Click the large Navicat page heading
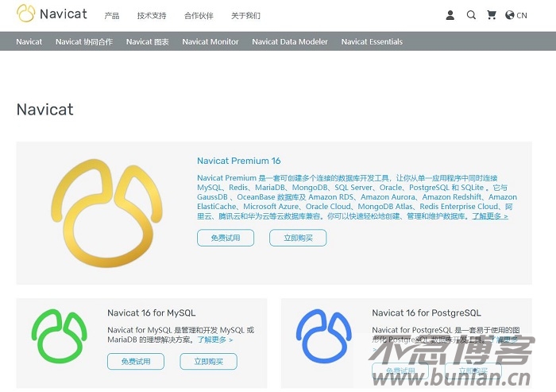This screenshot has width=556, height=392. pos(45,110)
